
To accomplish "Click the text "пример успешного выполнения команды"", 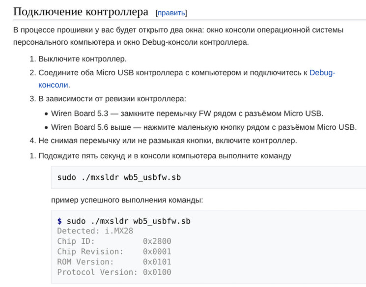I will (127, 200).
